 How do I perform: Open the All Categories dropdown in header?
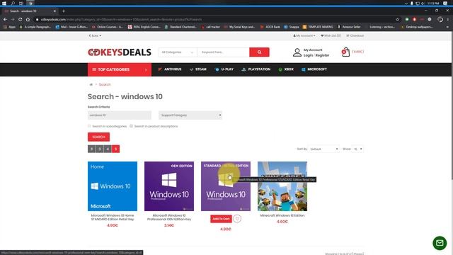178,52
